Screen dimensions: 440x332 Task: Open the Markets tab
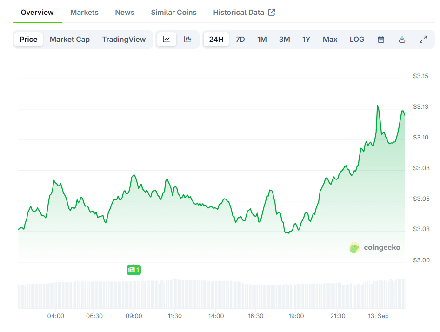pos(84,13)
